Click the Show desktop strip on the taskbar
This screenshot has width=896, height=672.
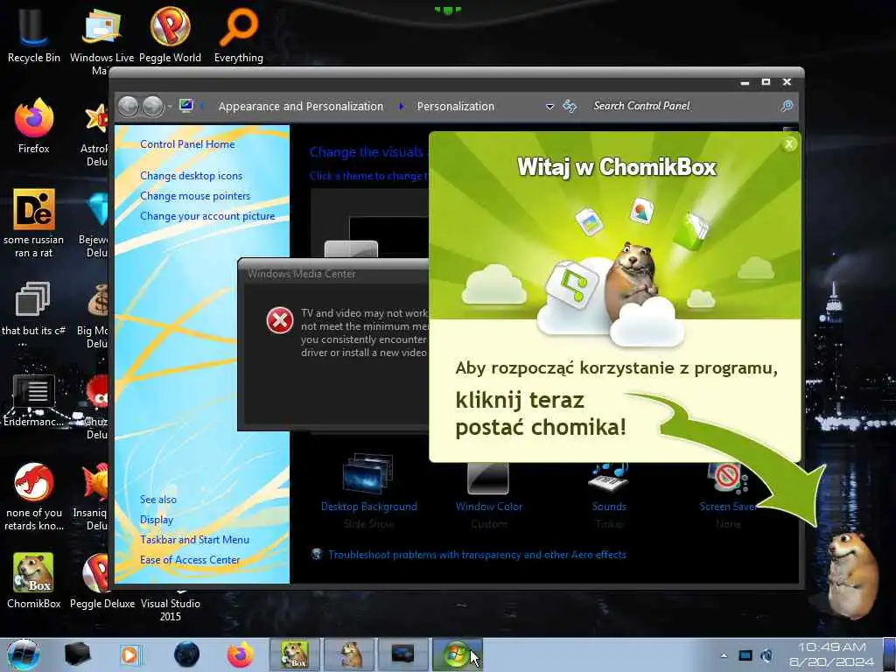[889, 654]
